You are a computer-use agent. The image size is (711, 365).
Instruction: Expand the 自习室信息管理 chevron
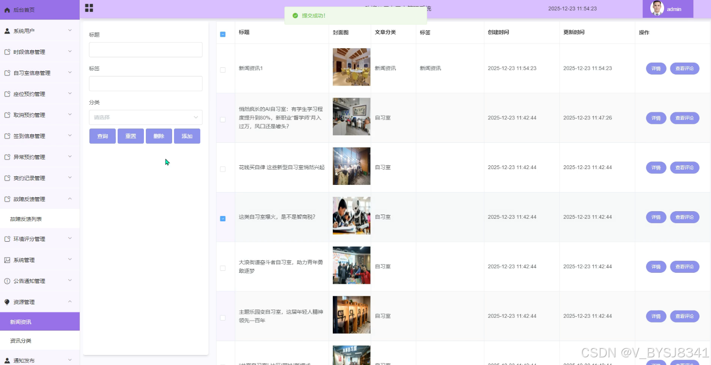point(70,73)
